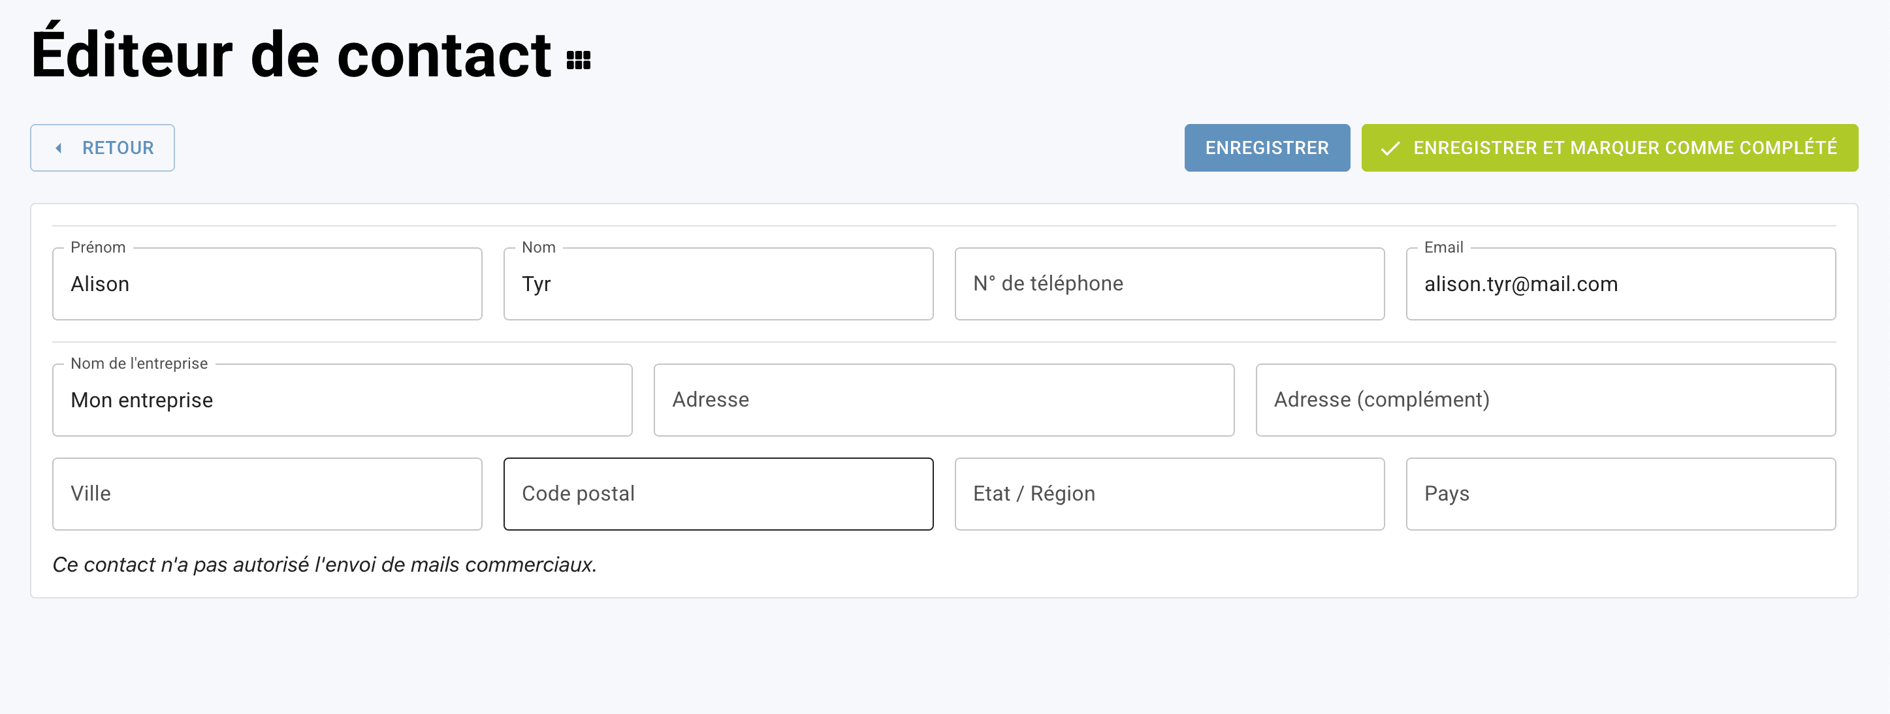Click the commercial mails authorization notice

click(x=325, y=565)
